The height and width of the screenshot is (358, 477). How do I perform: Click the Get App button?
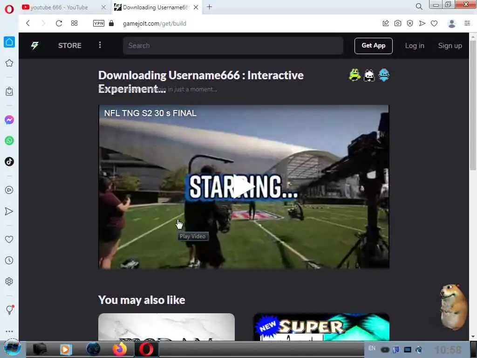(373, 46)
